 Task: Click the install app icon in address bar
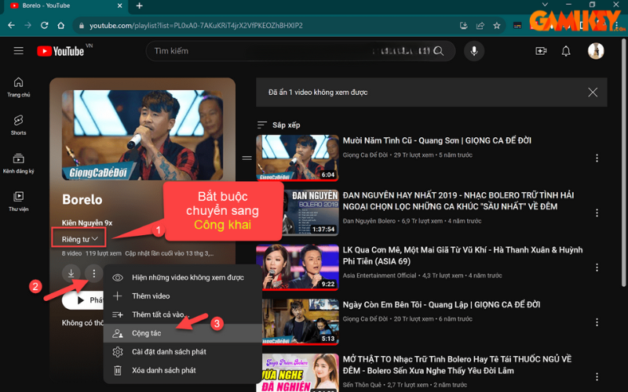tap(463, 26)
